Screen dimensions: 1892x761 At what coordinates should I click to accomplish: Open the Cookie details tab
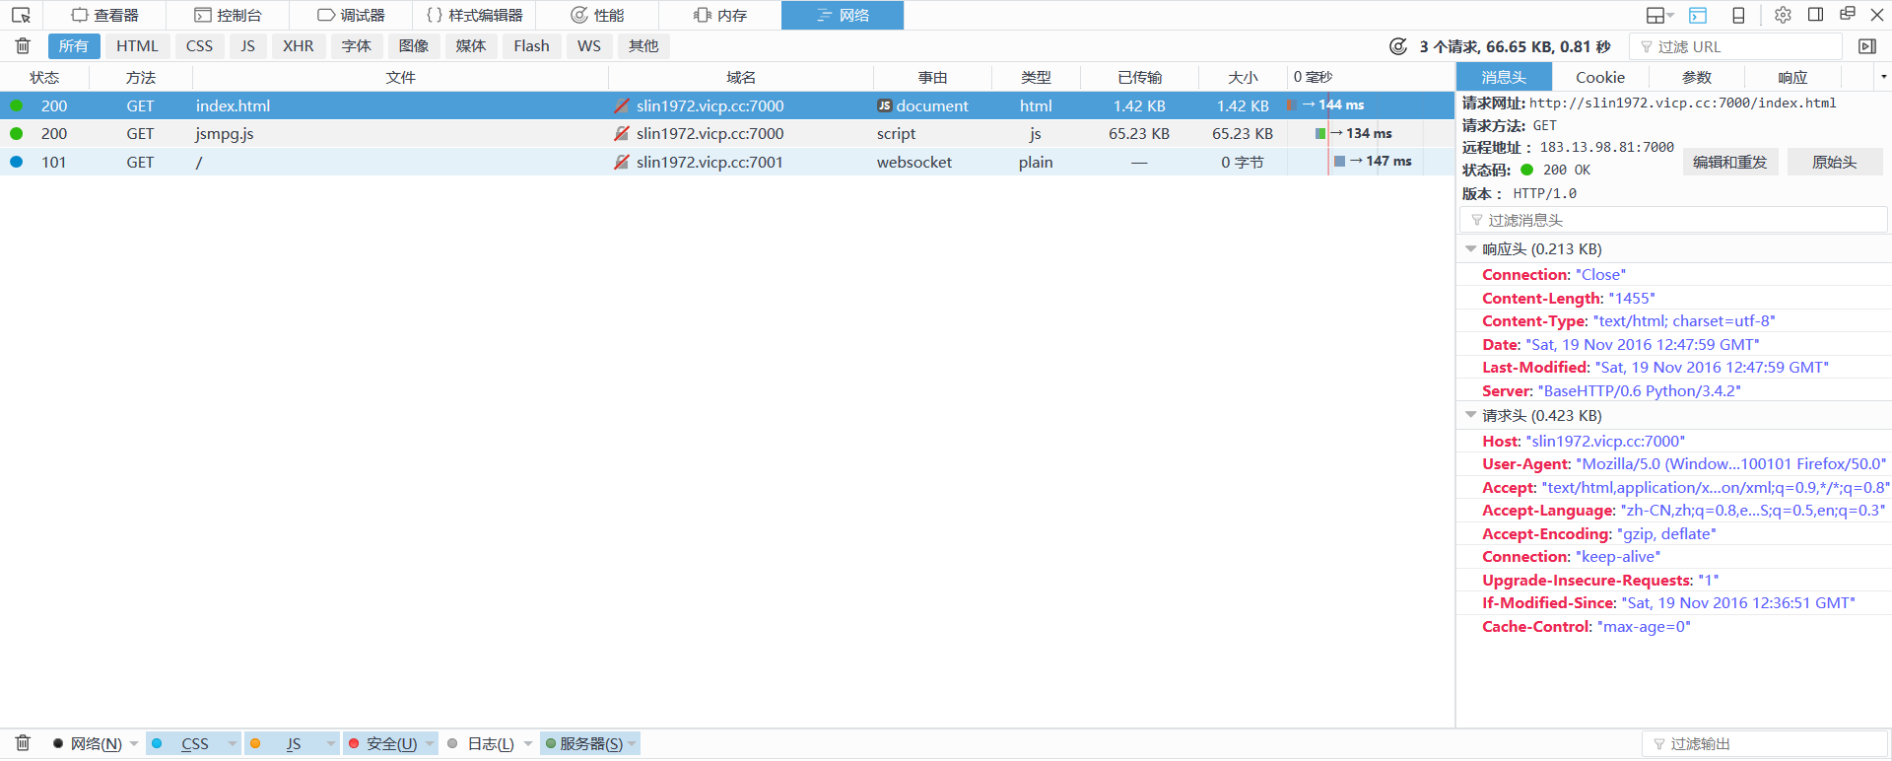[x=1599, y=77]
